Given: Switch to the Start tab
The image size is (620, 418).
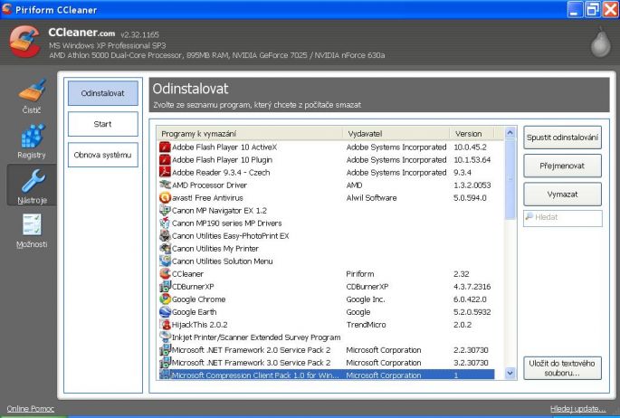Looking at the screenshot, I should 103,124.
